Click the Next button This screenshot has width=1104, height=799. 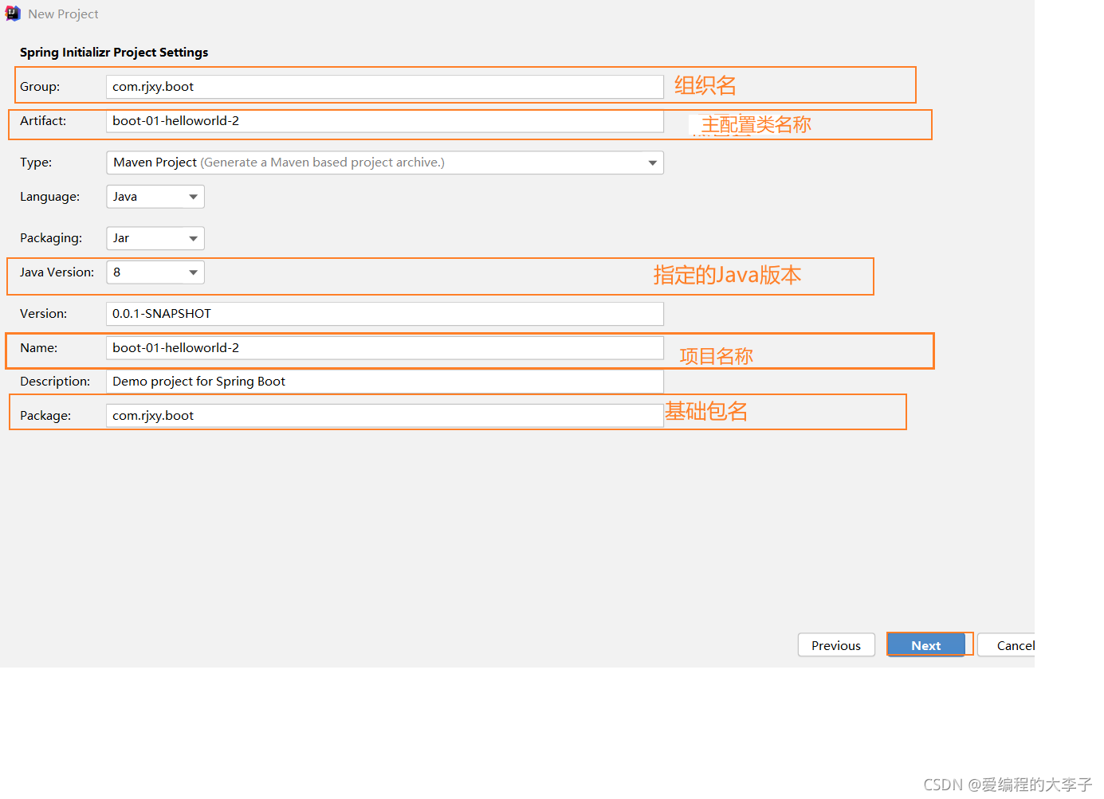pos(926,645)
